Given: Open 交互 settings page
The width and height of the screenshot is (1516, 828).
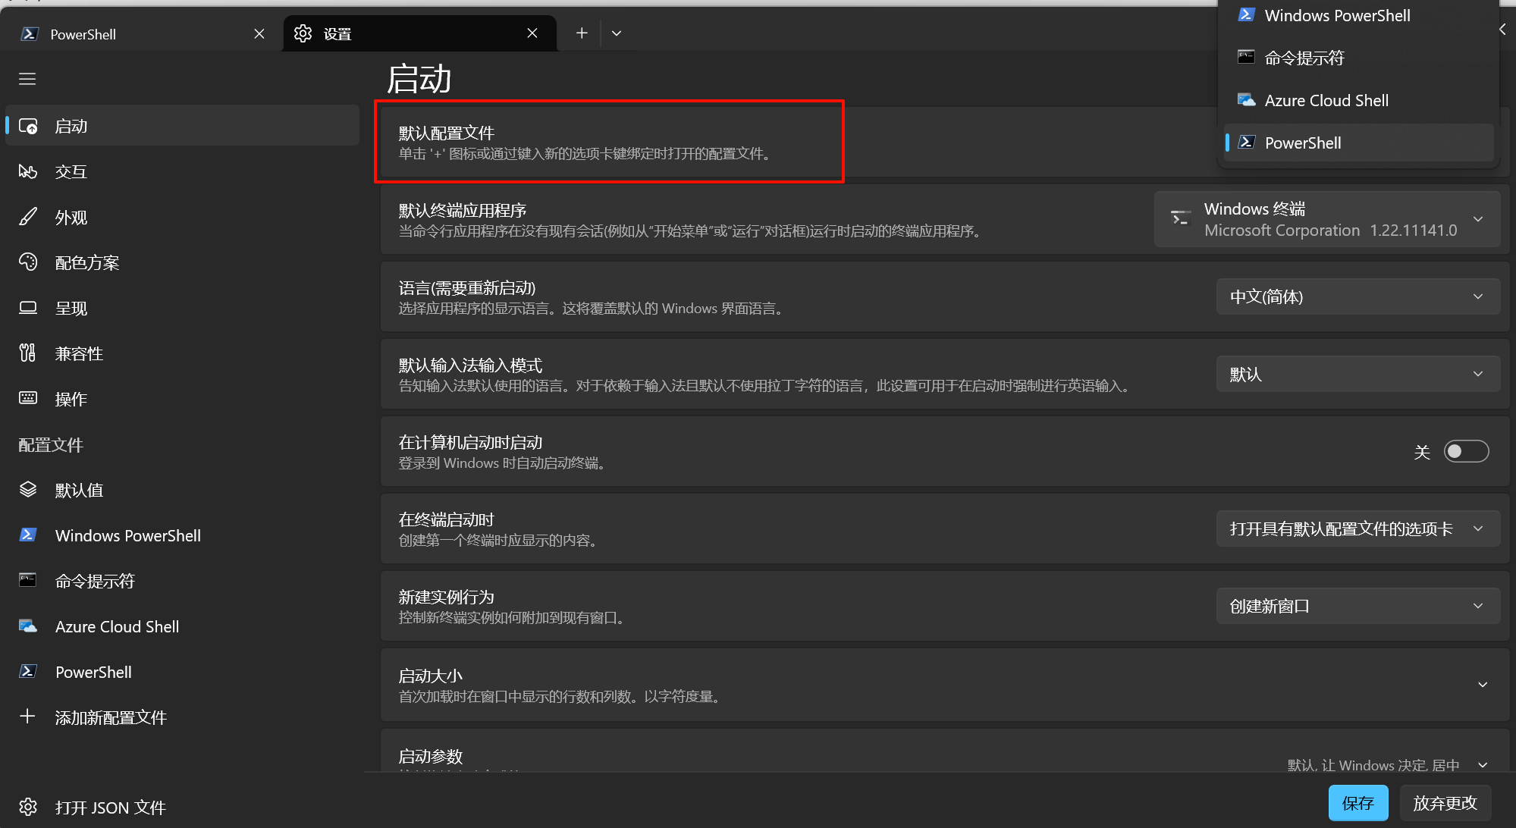Looking at the screenshot, I should (x=182, y=171).
